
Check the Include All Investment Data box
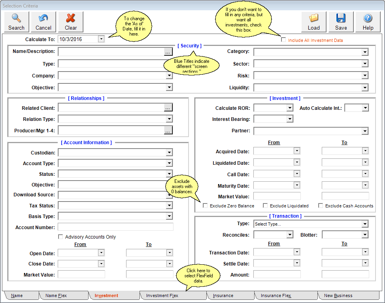click(x=283, y=39)
